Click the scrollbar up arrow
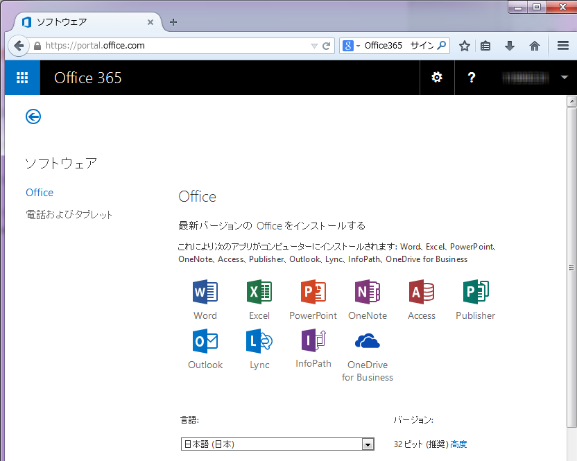 571,101
